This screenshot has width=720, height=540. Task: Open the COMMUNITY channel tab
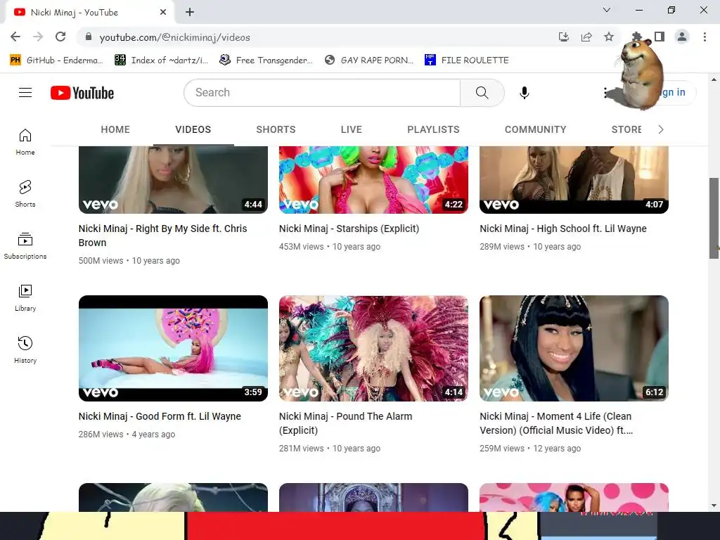tap(535, 129)
